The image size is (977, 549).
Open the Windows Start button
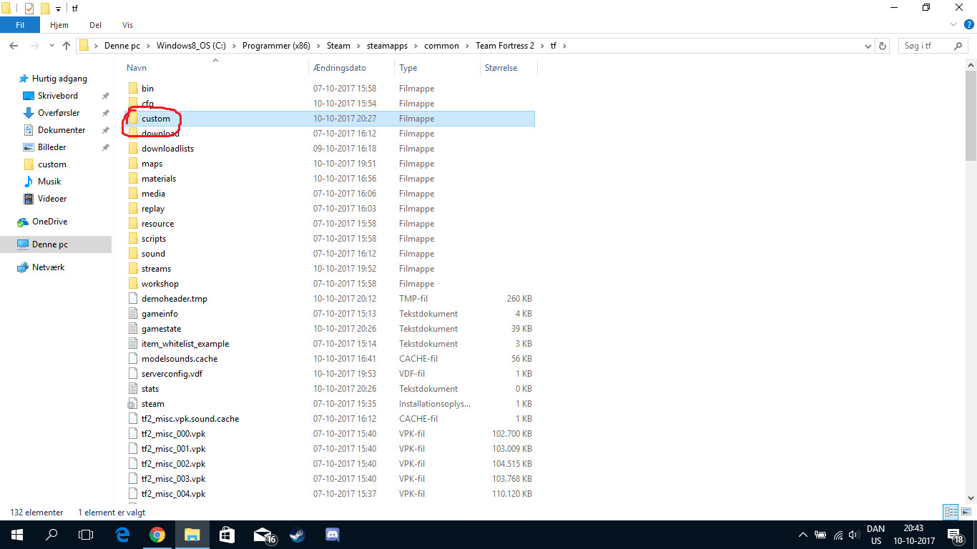point(17,535)
